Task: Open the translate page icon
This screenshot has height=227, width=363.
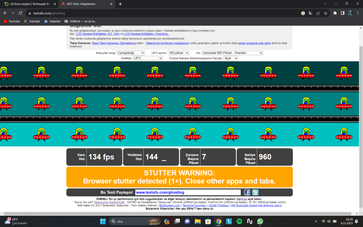Action: pos(311,13)
